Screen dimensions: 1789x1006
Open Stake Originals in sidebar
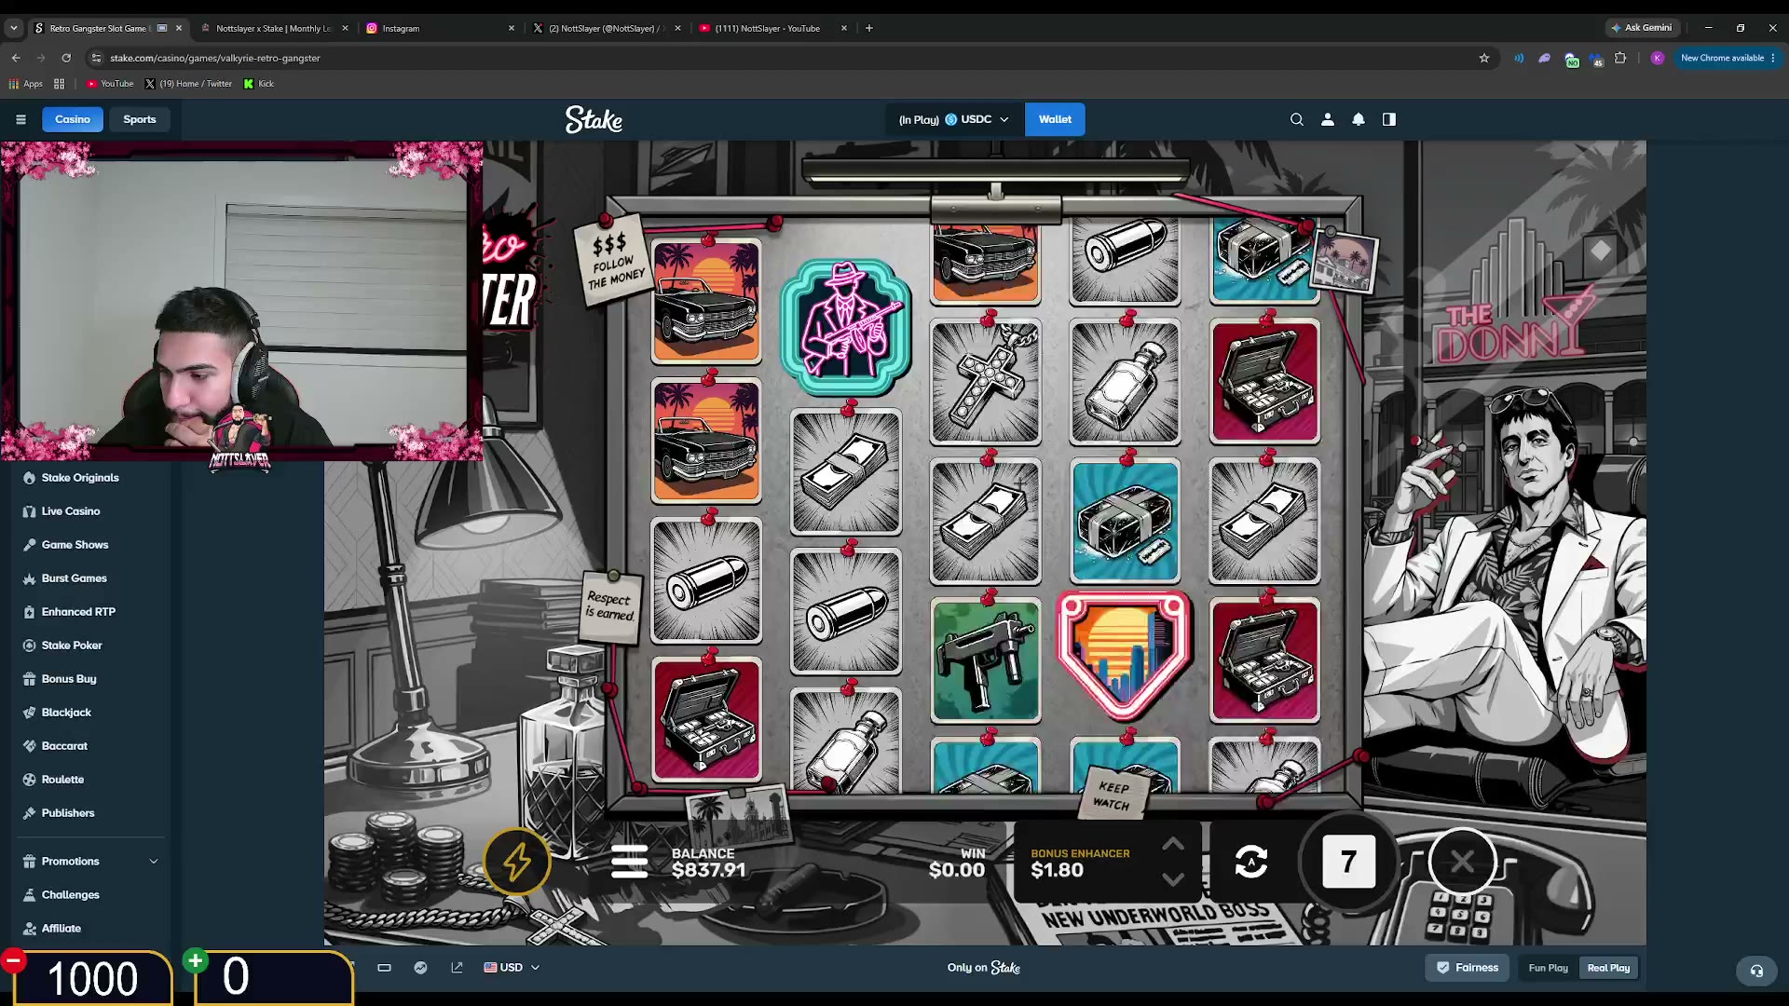point(80,478)
